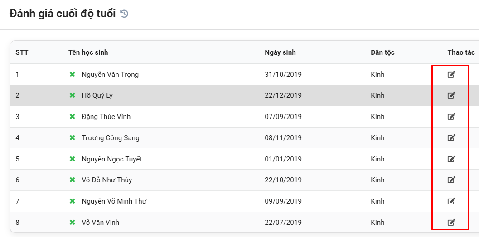The width and height of the screenshot is (479, 237).
Task: Select the student name Nguyễn Võ Minh Thư
Action: 114,201
